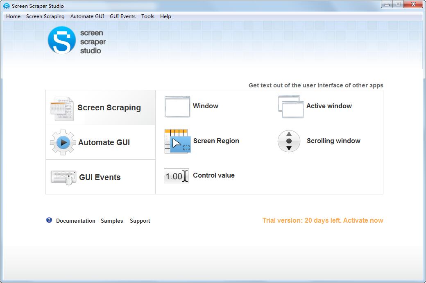Click the Window capture icon
This screenshot has height=283, width=426.
(x=177, y=106)
